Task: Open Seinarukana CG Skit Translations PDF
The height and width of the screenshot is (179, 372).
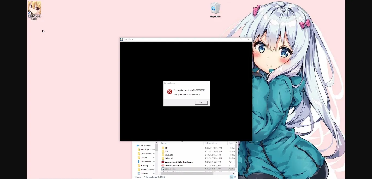Action: [179, 162]
